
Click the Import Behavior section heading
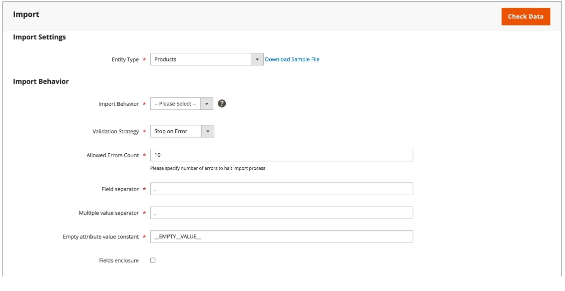click(41, 81)
